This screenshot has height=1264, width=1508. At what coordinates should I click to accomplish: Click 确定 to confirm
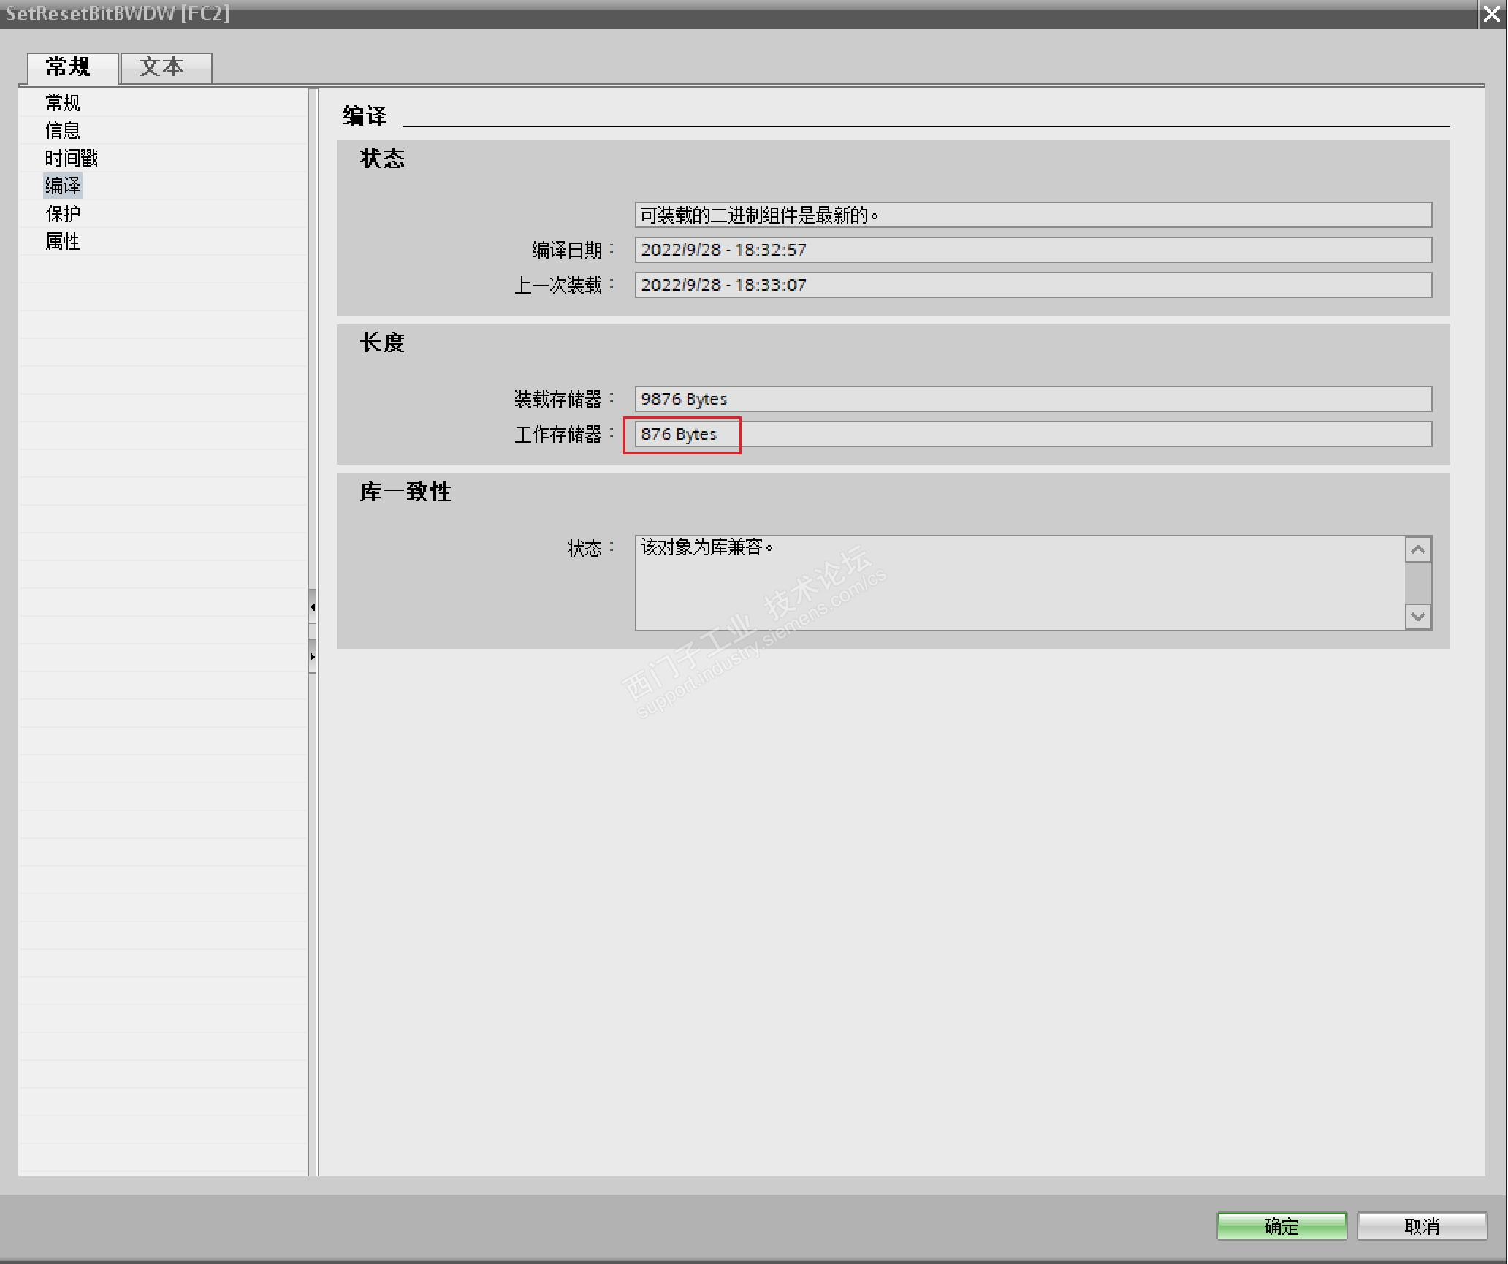point(1281,1225)
